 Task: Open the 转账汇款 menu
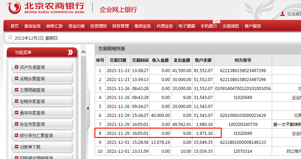click(x=54, y=26)
